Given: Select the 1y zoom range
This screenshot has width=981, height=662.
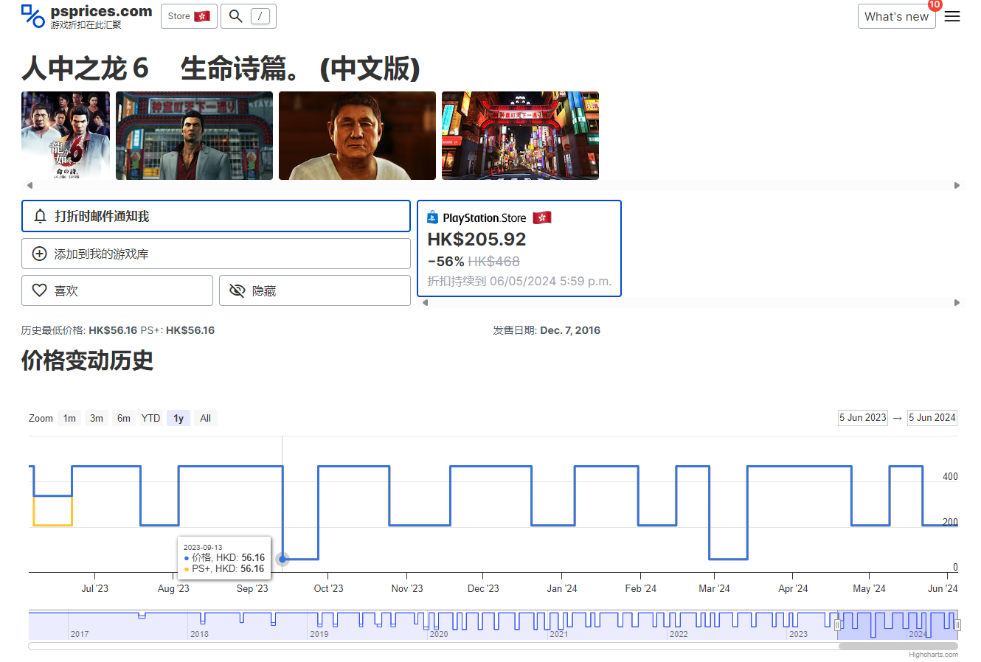Looking at the screenshot, I should [x=178, y=418].
